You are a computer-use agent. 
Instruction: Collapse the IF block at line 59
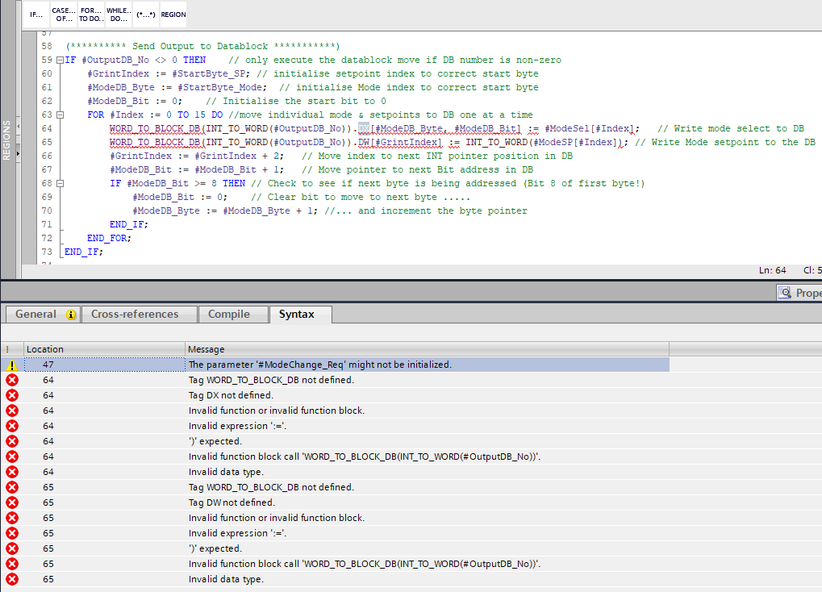tap(60, 60)
